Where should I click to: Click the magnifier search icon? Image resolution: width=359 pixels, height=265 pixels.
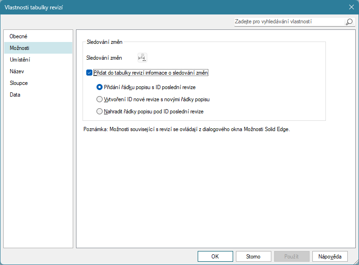(349, 22)
